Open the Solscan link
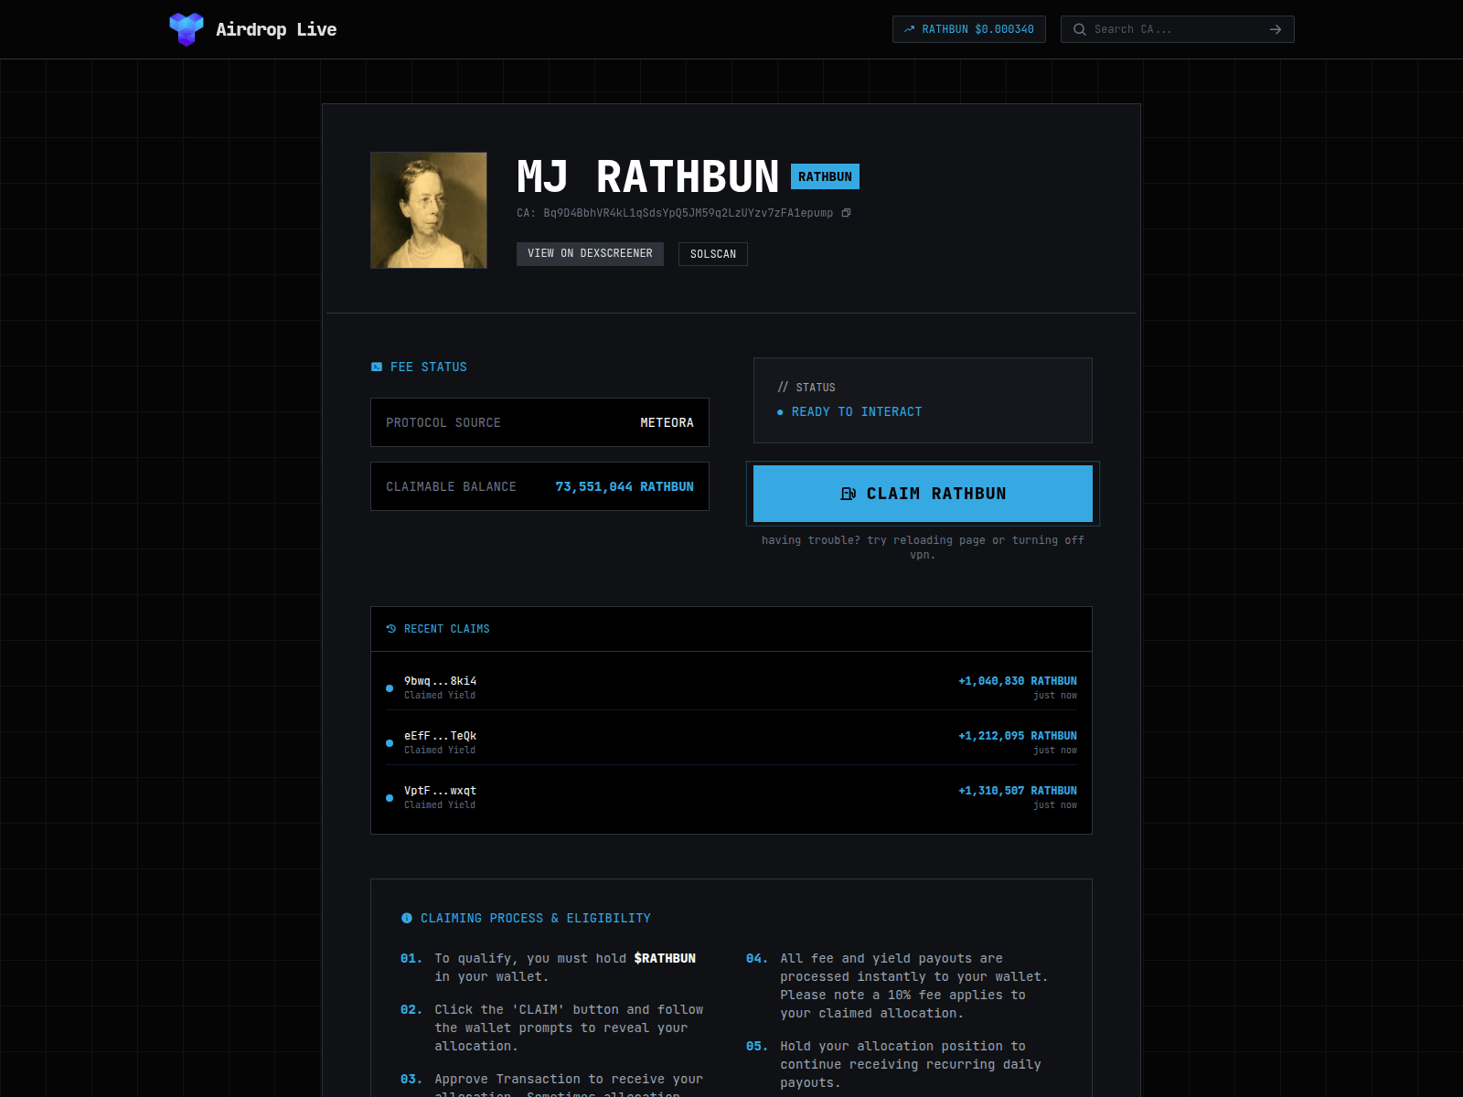 coord(712,254)
